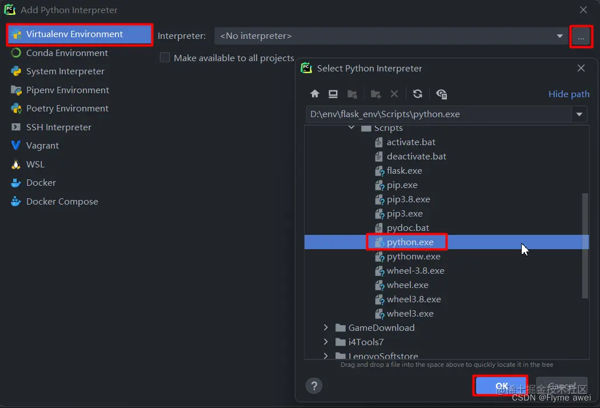Click the System Interpreter python icon
Image resolution: width=600 pixels, height=408 pixels.
pos(16,71)
